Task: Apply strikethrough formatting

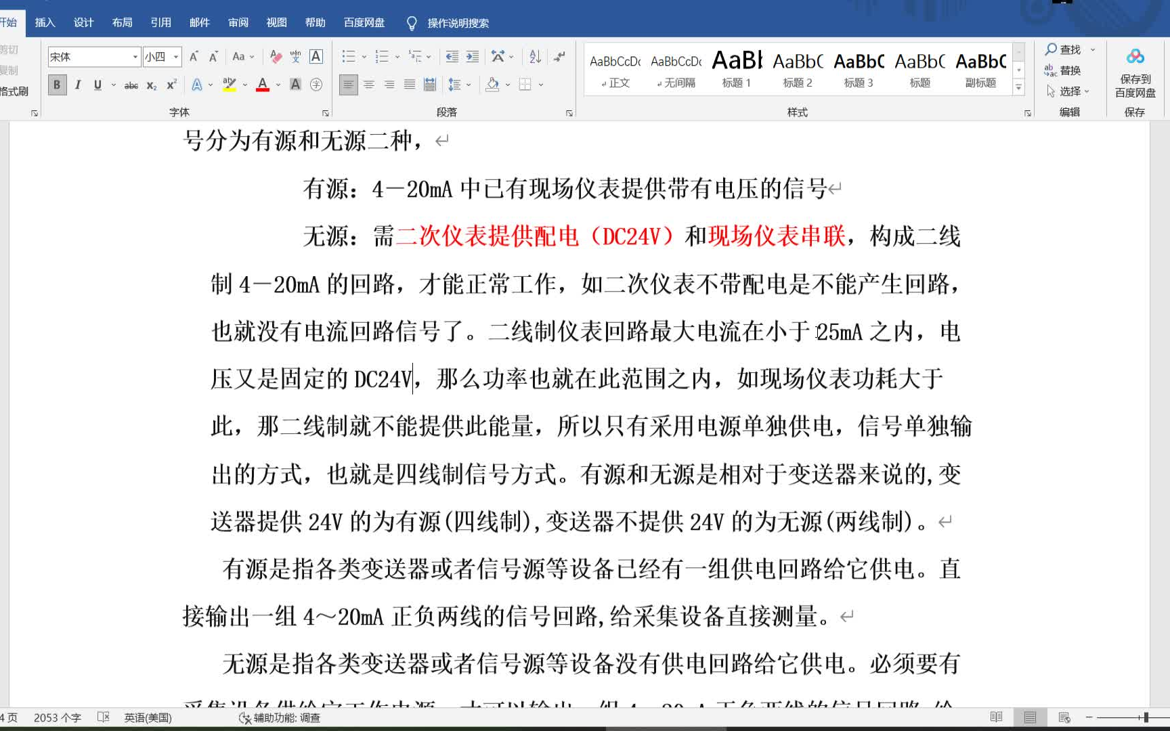Action: (x=131, y=85)
